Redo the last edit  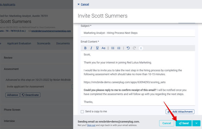pos(134,48)
